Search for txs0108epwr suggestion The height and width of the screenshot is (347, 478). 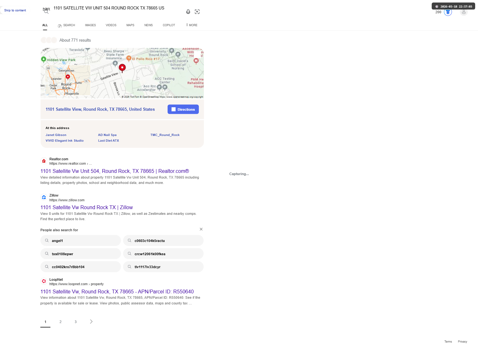pos(81,254)
